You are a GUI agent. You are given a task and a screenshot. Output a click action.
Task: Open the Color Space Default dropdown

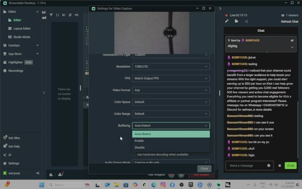171,102
